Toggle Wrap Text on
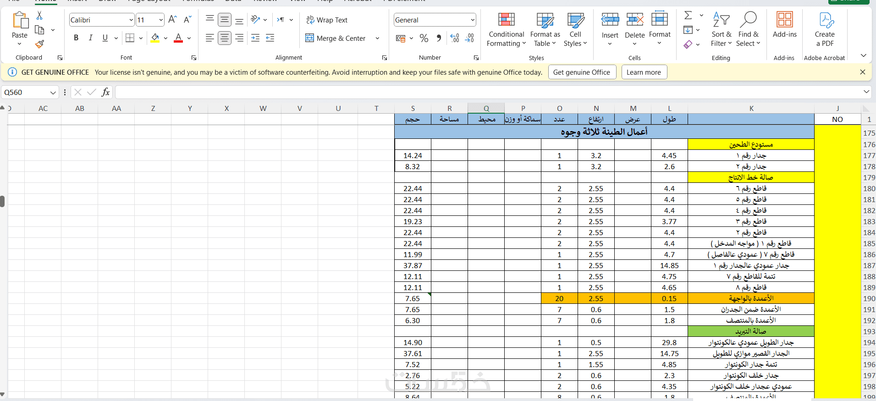This screenshot has width=876, height=401. (x=327, y=20)
